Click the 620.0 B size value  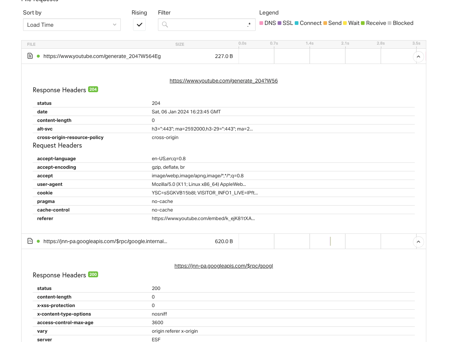coord(224,241)
